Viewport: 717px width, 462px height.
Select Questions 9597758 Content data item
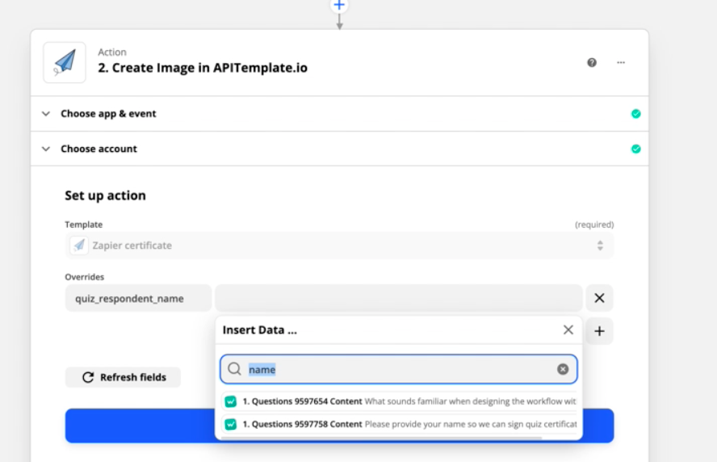(x=399, y=425)
